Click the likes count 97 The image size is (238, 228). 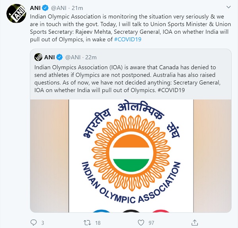152,223
